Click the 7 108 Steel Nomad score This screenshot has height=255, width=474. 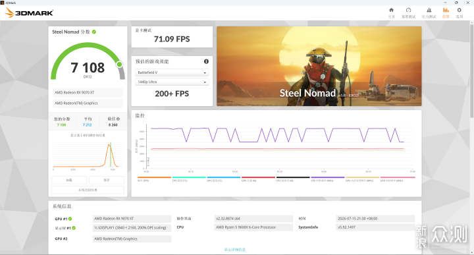(88, 67)
